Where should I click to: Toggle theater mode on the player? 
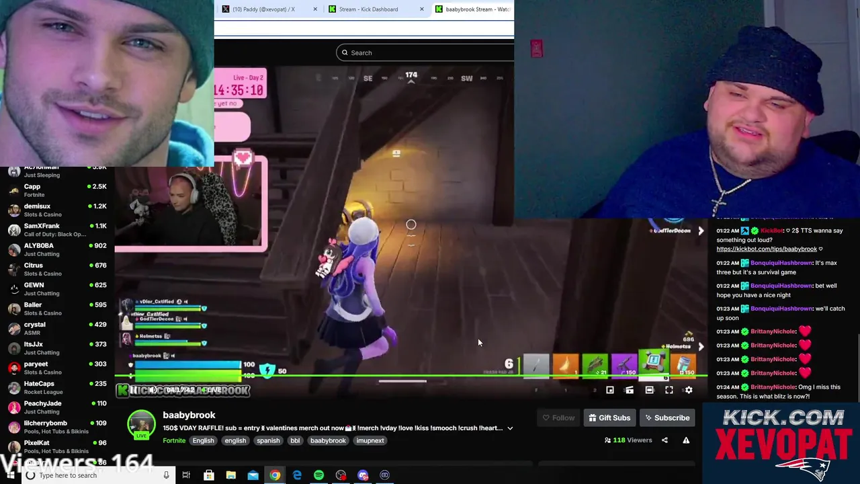click(649, 390)
